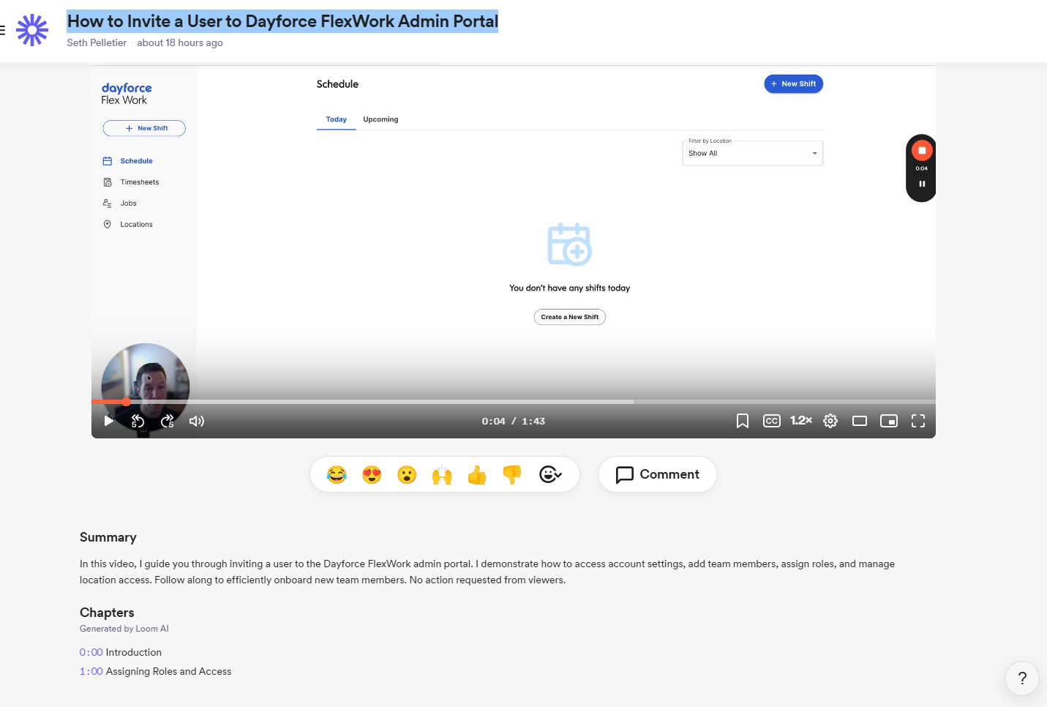The width and height of the screenshot is (1047, 707).
Task: Open the hamburger menu at top left
Action: pyautogui.click(x=2, y=30)
